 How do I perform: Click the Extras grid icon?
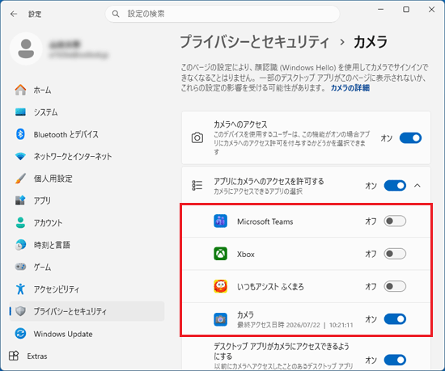(14, 356)
